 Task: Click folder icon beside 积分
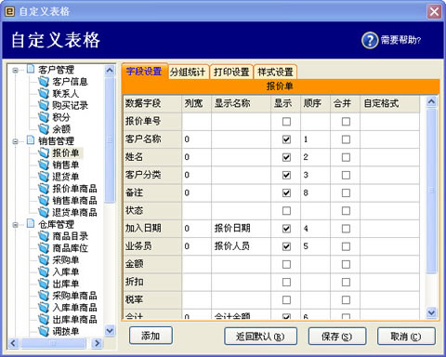44,117
